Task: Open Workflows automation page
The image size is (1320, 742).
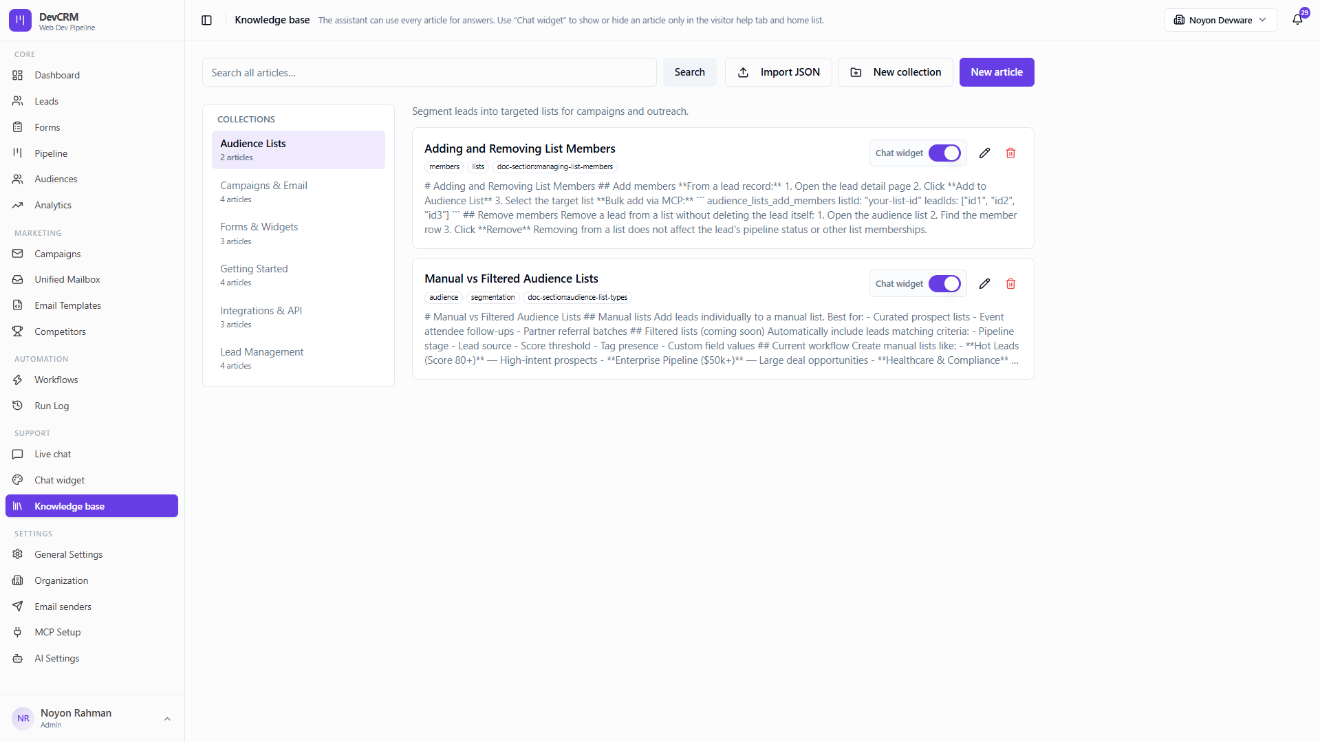Action: (x=91, y=380)
